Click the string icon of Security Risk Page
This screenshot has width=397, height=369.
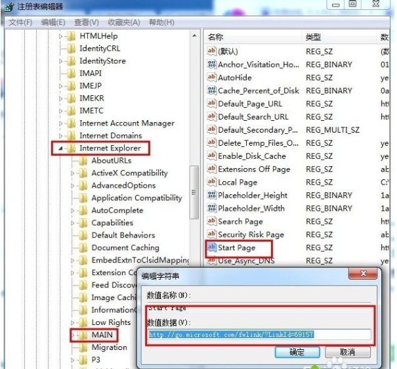tap(211, 234)
